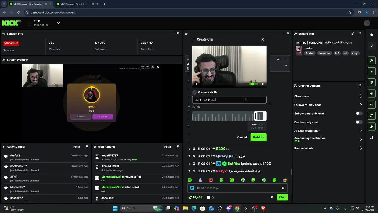Send message with Chat button
Image resolution: width=378 pixels, height=213 pixels.
click(282, 197)
